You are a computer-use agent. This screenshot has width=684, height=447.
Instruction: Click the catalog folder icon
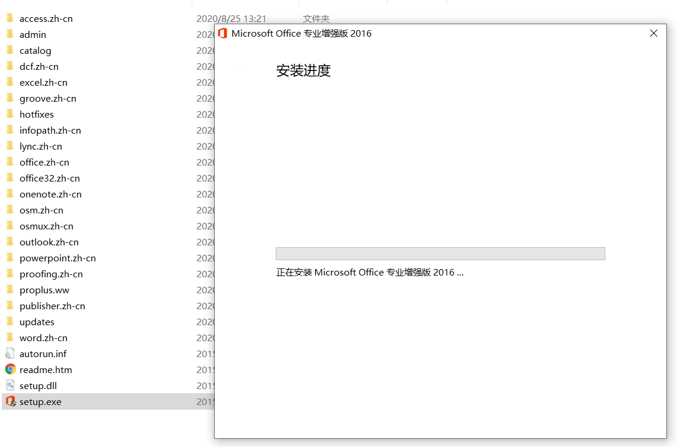tap(10, 50)
